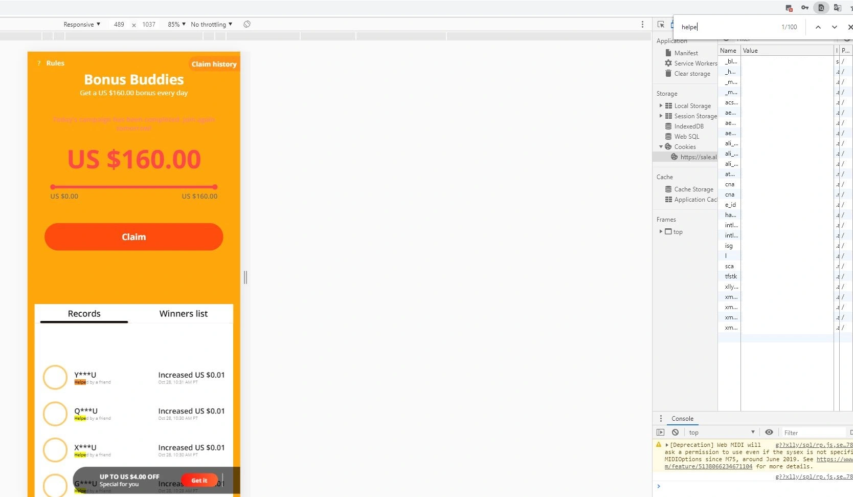Click the Local Storage grid icon
The height and width of the screenshot is (497, 853).
tap(668, 105)
